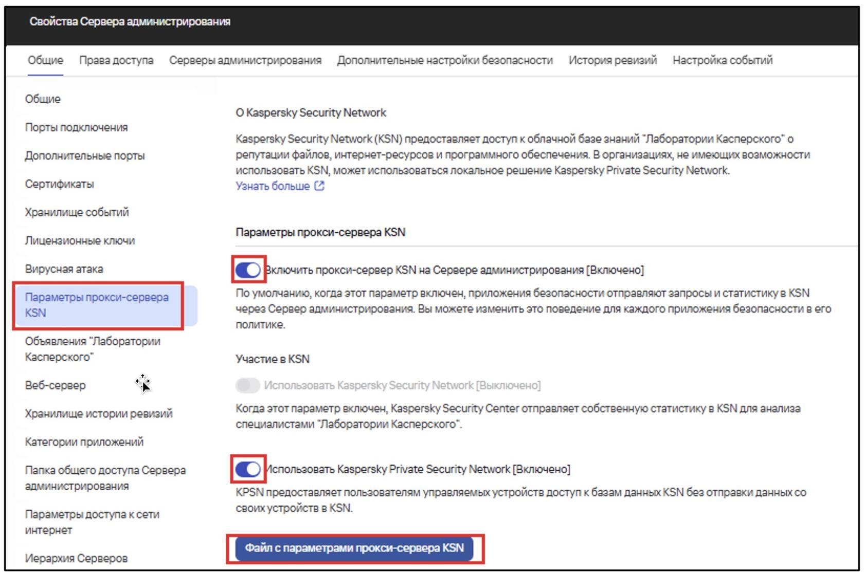Click the description starting with KPSN предоставляет
The height and width of the screenshot is (574, 864).
click(521, 500)
